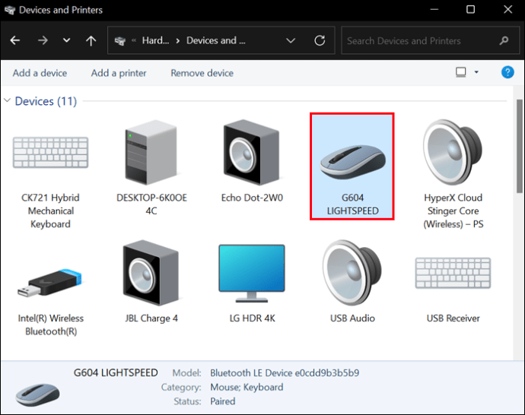Select the USB Receiver keyboard icon

[453, 273]
